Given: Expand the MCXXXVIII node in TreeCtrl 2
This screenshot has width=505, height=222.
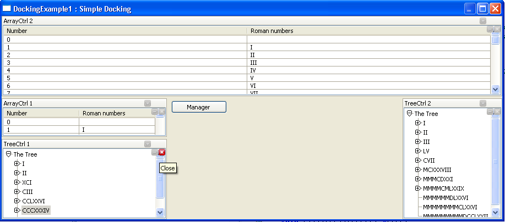Looking at the screenshot, I should point(418,170).
